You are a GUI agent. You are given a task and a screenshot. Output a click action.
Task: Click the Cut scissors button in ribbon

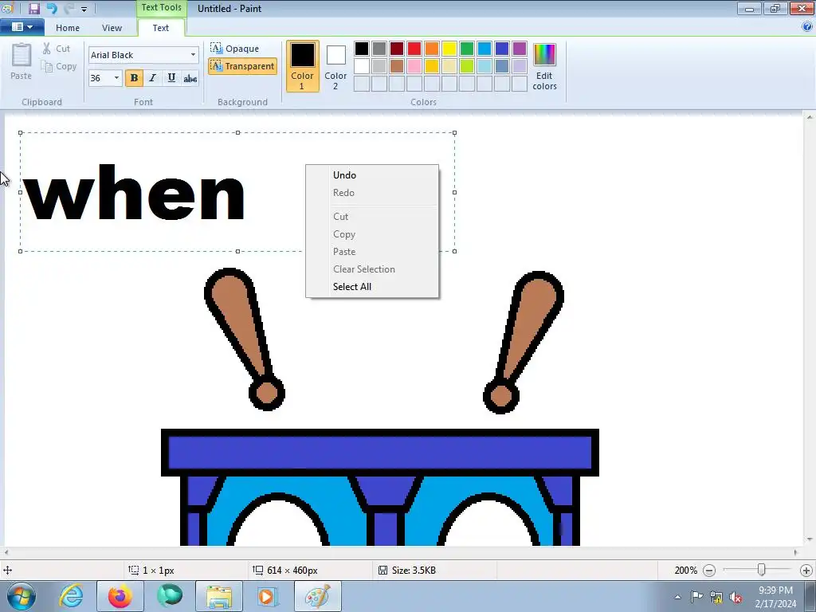coord(57,49)
